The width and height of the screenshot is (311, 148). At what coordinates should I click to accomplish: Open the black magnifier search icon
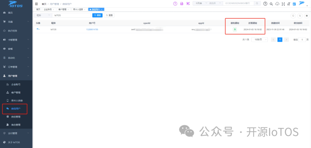[271, 4]
